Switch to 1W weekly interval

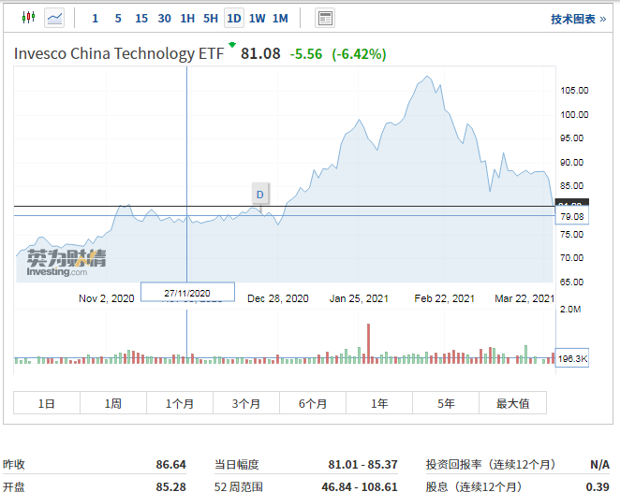258,18
